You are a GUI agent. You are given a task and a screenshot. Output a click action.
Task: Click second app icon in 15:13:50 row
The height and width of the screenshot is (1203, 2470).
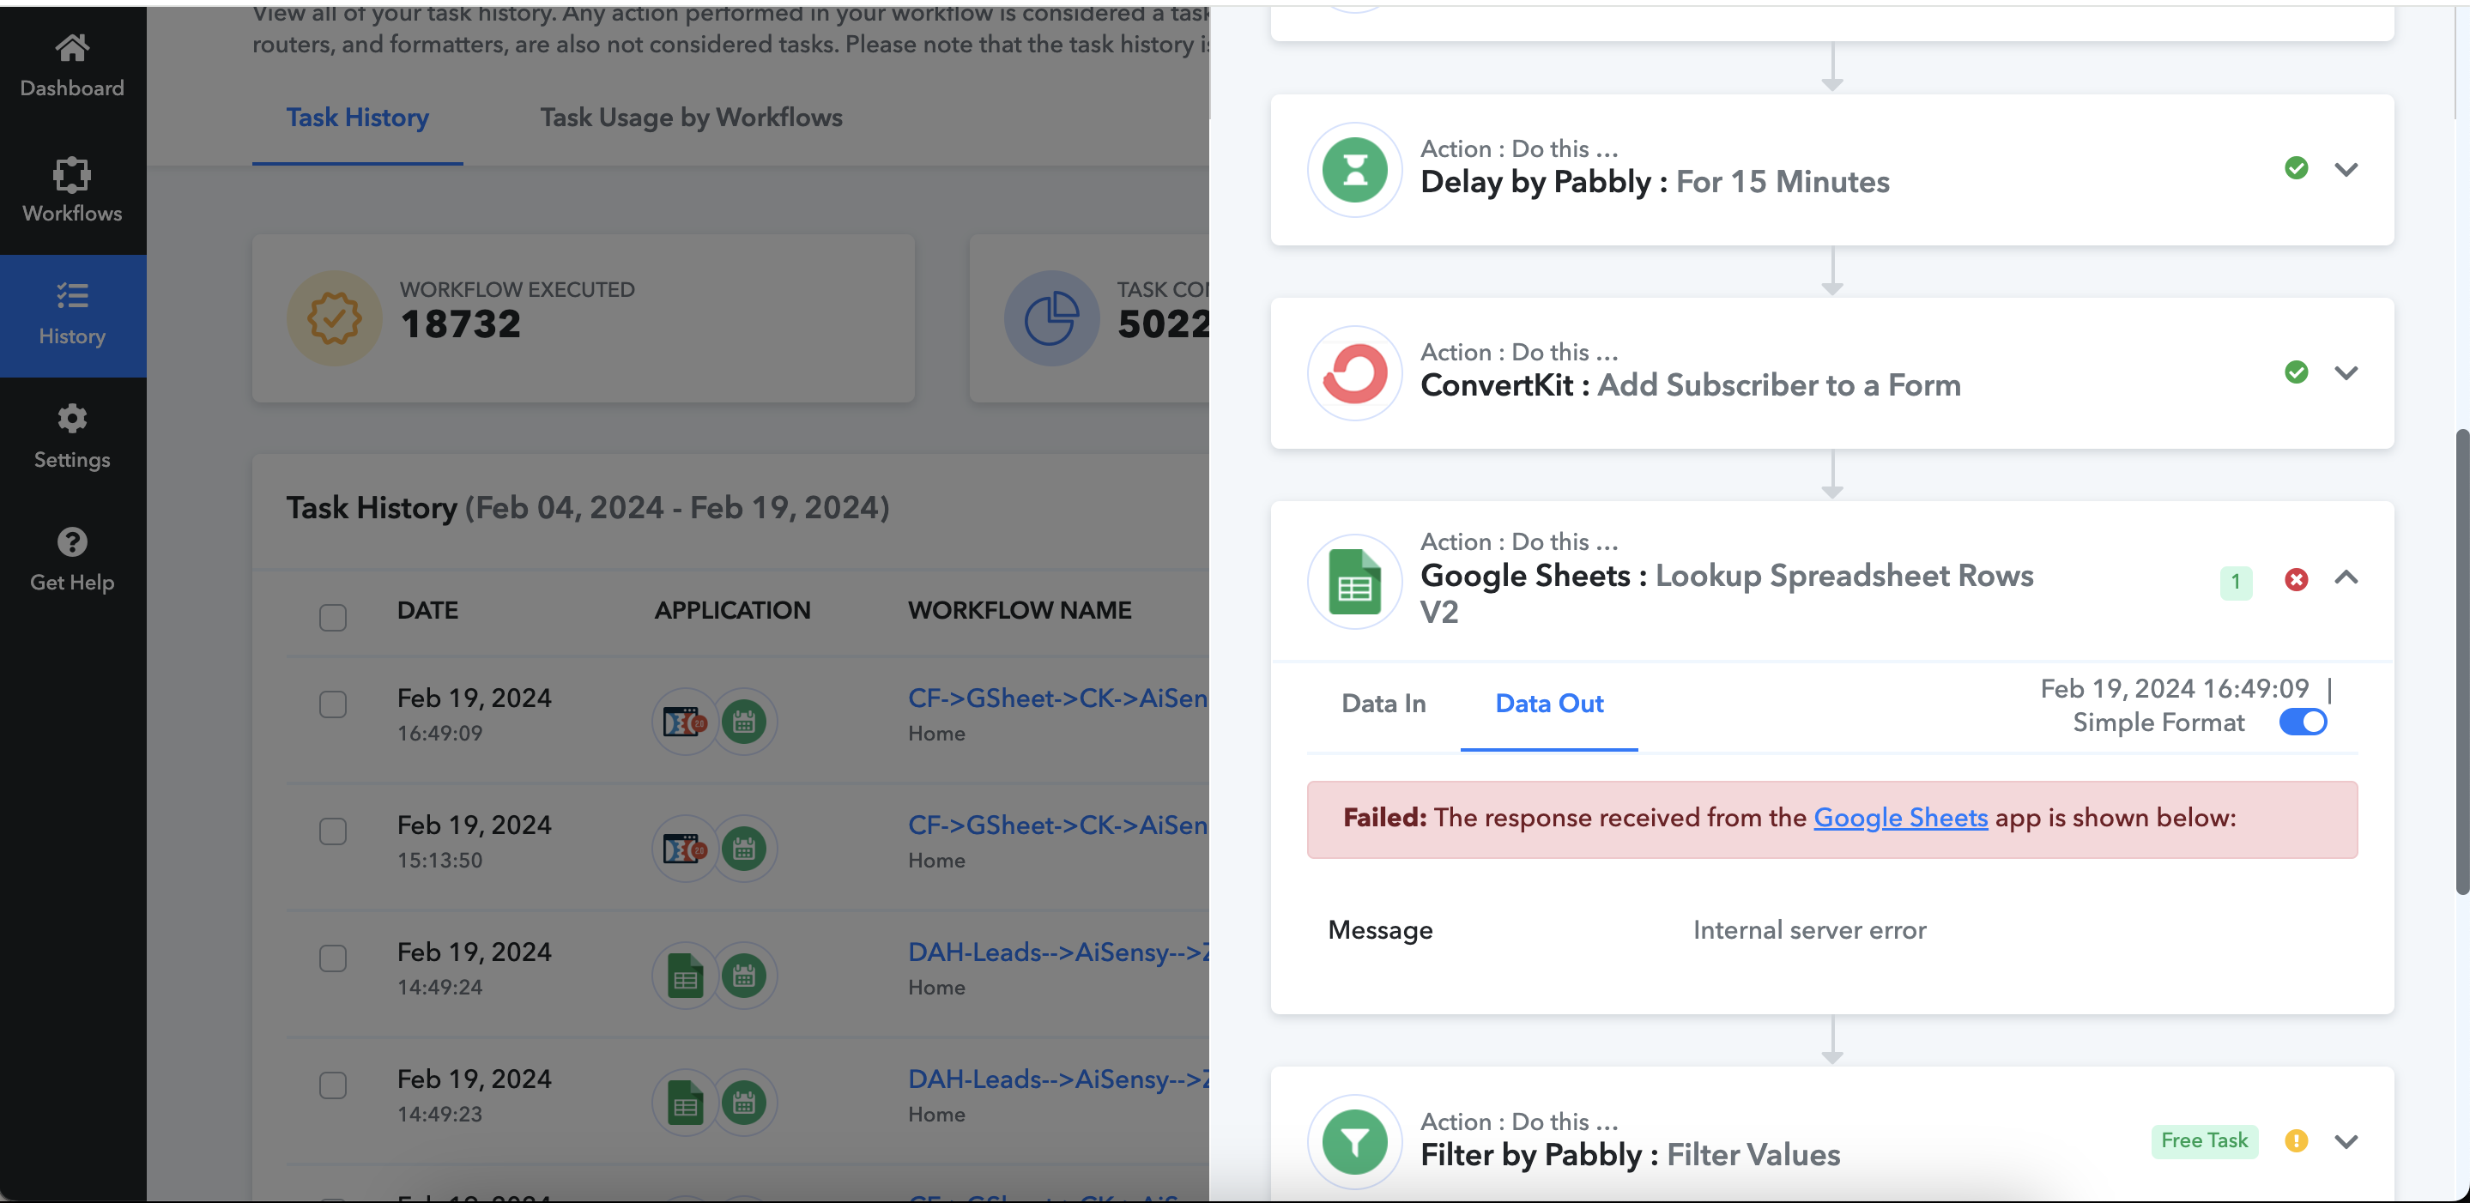point(744,848)
